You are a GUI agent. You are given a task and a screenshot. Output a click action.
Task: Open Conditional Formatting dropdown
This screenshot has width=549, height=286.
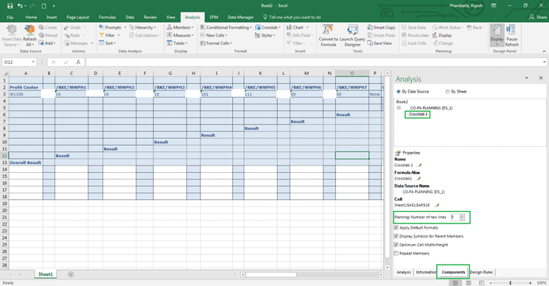coord(225,27)
